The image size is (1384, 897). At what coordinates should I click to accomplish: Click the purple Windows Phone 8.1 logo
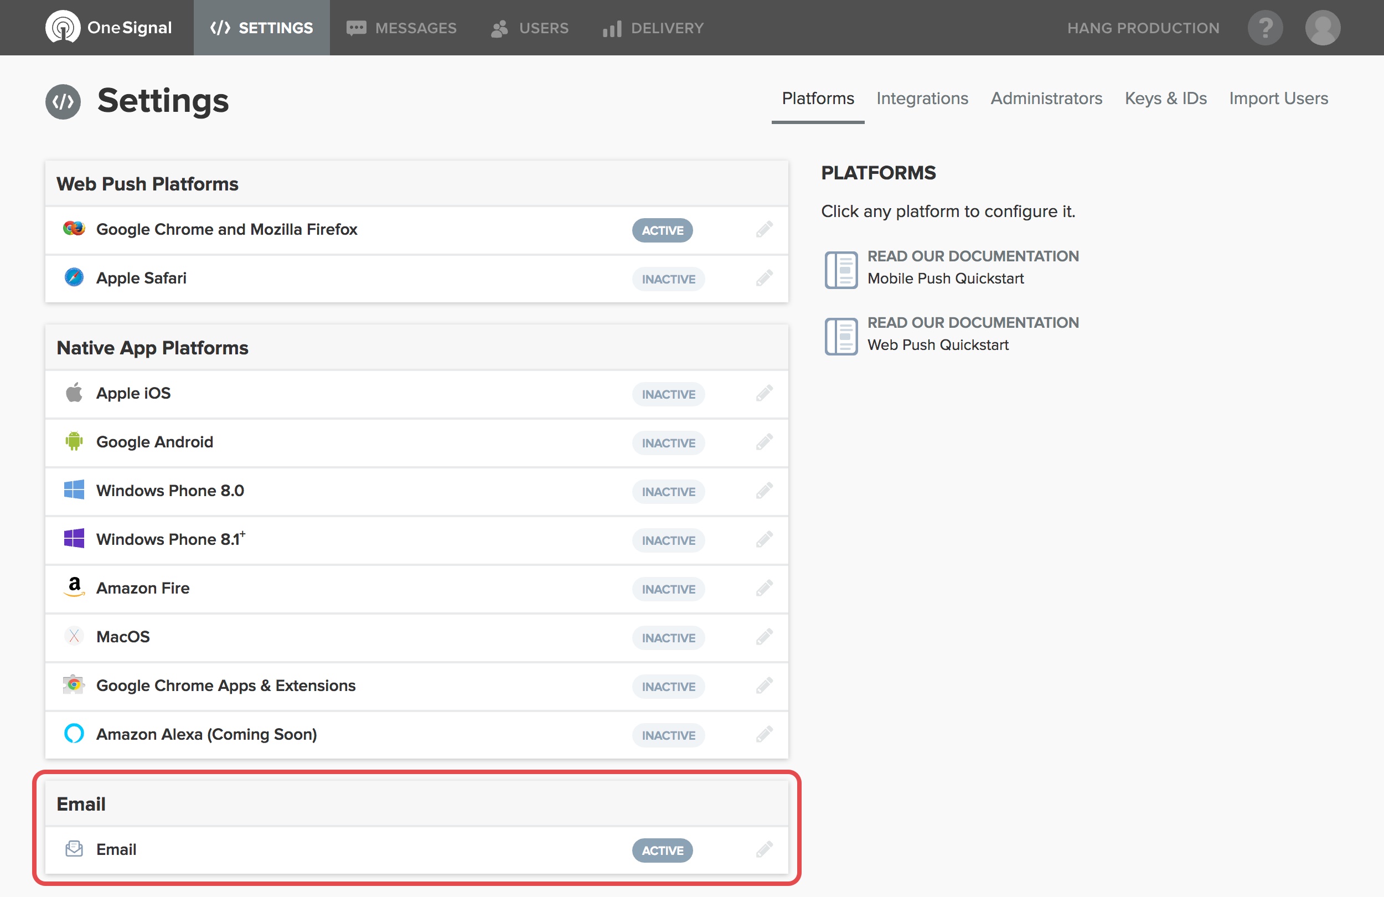[74, 539]
